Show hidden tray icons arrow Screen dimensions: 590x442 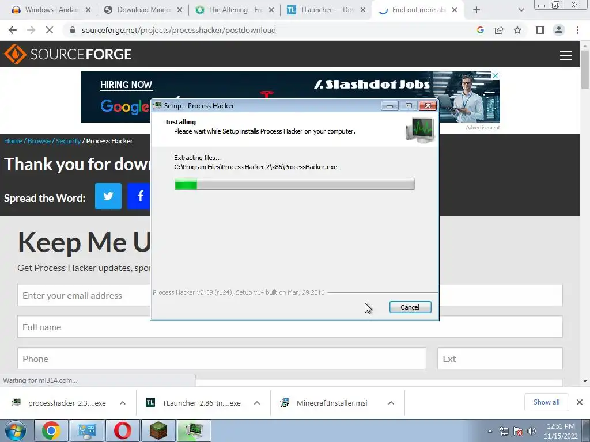pyautogui.click(x=490, y=431)
